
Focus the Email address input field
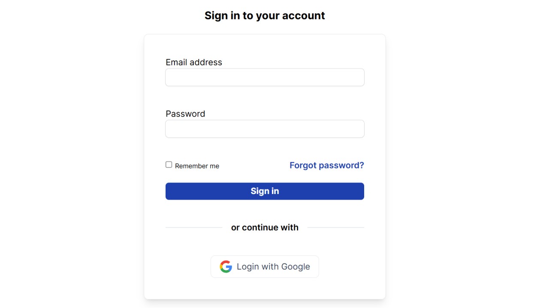[x=265, y=78]
